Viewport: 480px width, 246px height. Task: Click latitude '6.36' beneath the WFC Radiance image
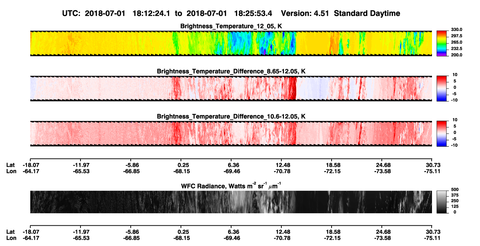pyautogui.click(x=233, y=232)
